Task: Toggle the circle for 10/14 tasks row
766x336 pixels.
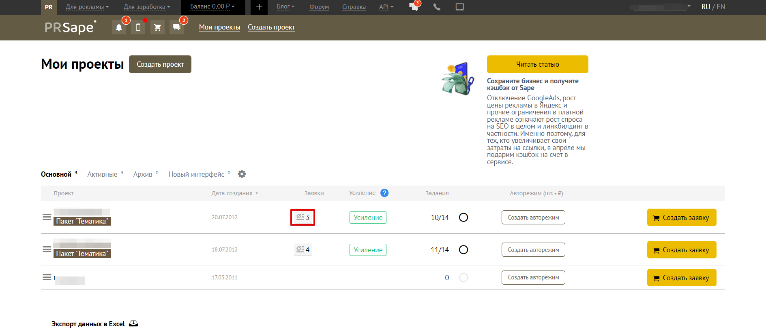Action: click(463, 218)
